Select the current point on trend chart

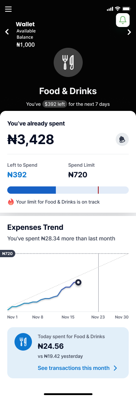pos(78,282)
